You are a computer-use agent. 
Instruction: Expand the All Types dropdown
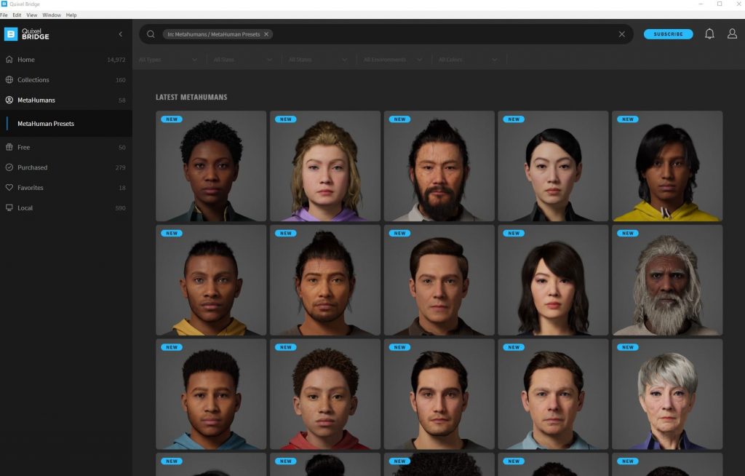click(x=168, y=60)
